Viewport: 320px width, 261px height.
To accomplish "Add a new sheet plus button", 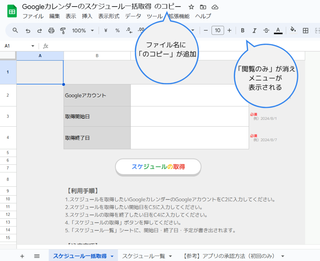I will [x=22, y=256].
